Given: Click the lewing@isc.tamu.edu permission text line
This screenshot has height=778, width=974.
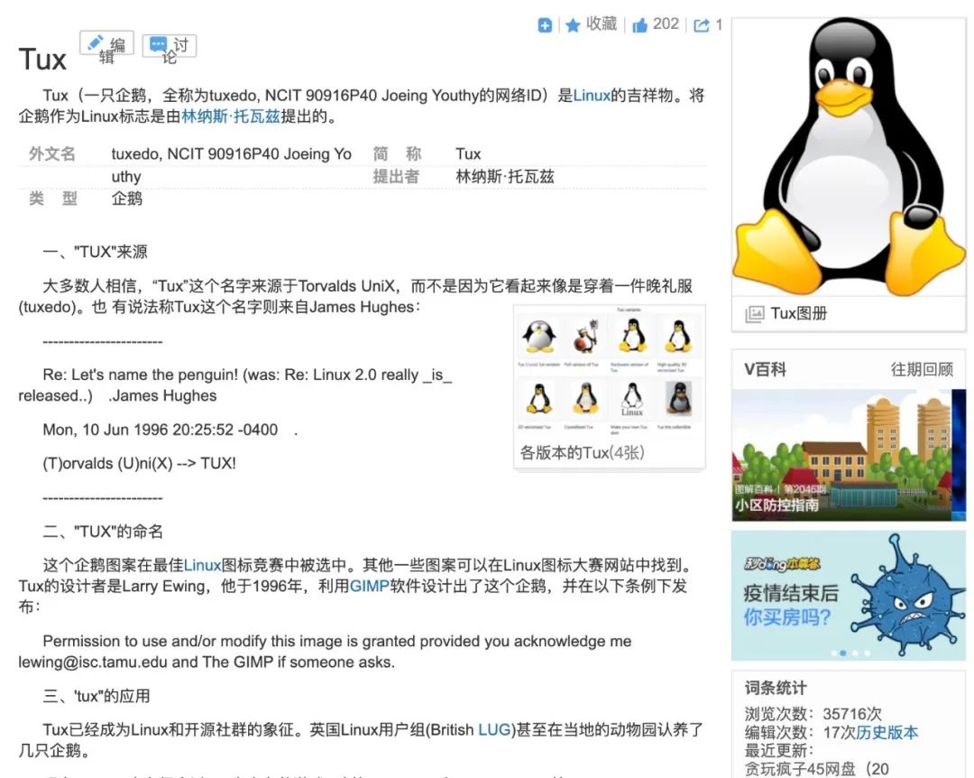Looking at the screenshot, I should point(207,662).
